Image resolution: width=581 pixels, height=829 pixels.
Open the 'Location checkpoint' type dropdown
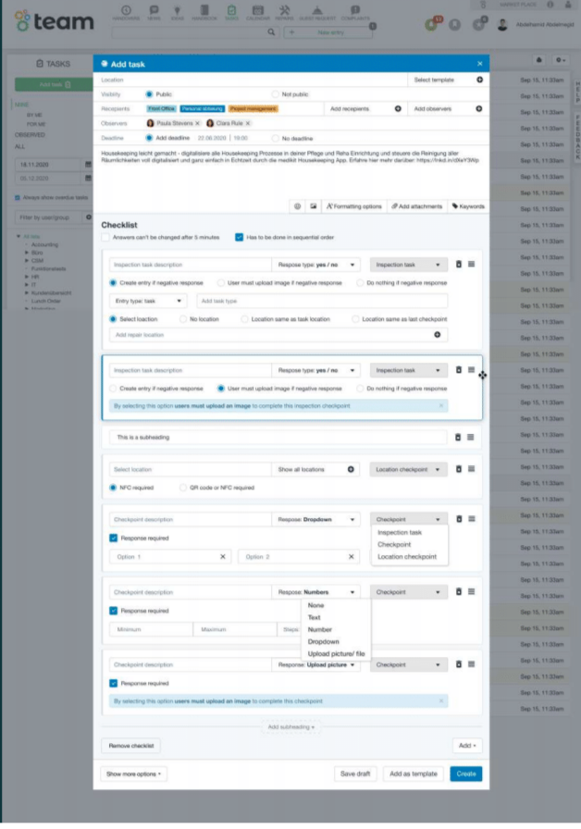tap(408, 469)
